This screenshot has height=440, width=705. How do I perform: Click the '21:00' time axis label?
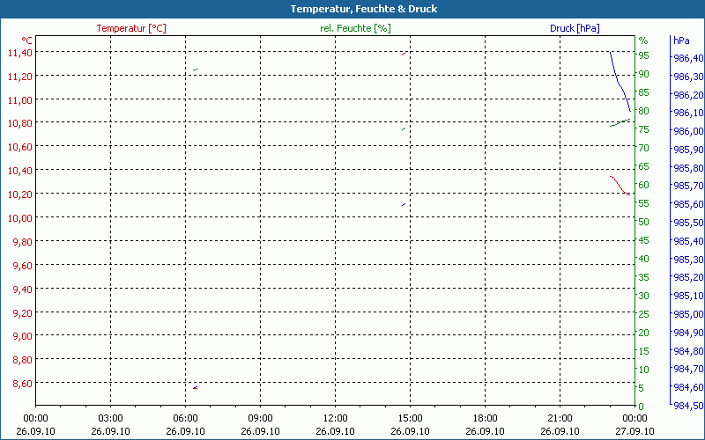[560, 419]
